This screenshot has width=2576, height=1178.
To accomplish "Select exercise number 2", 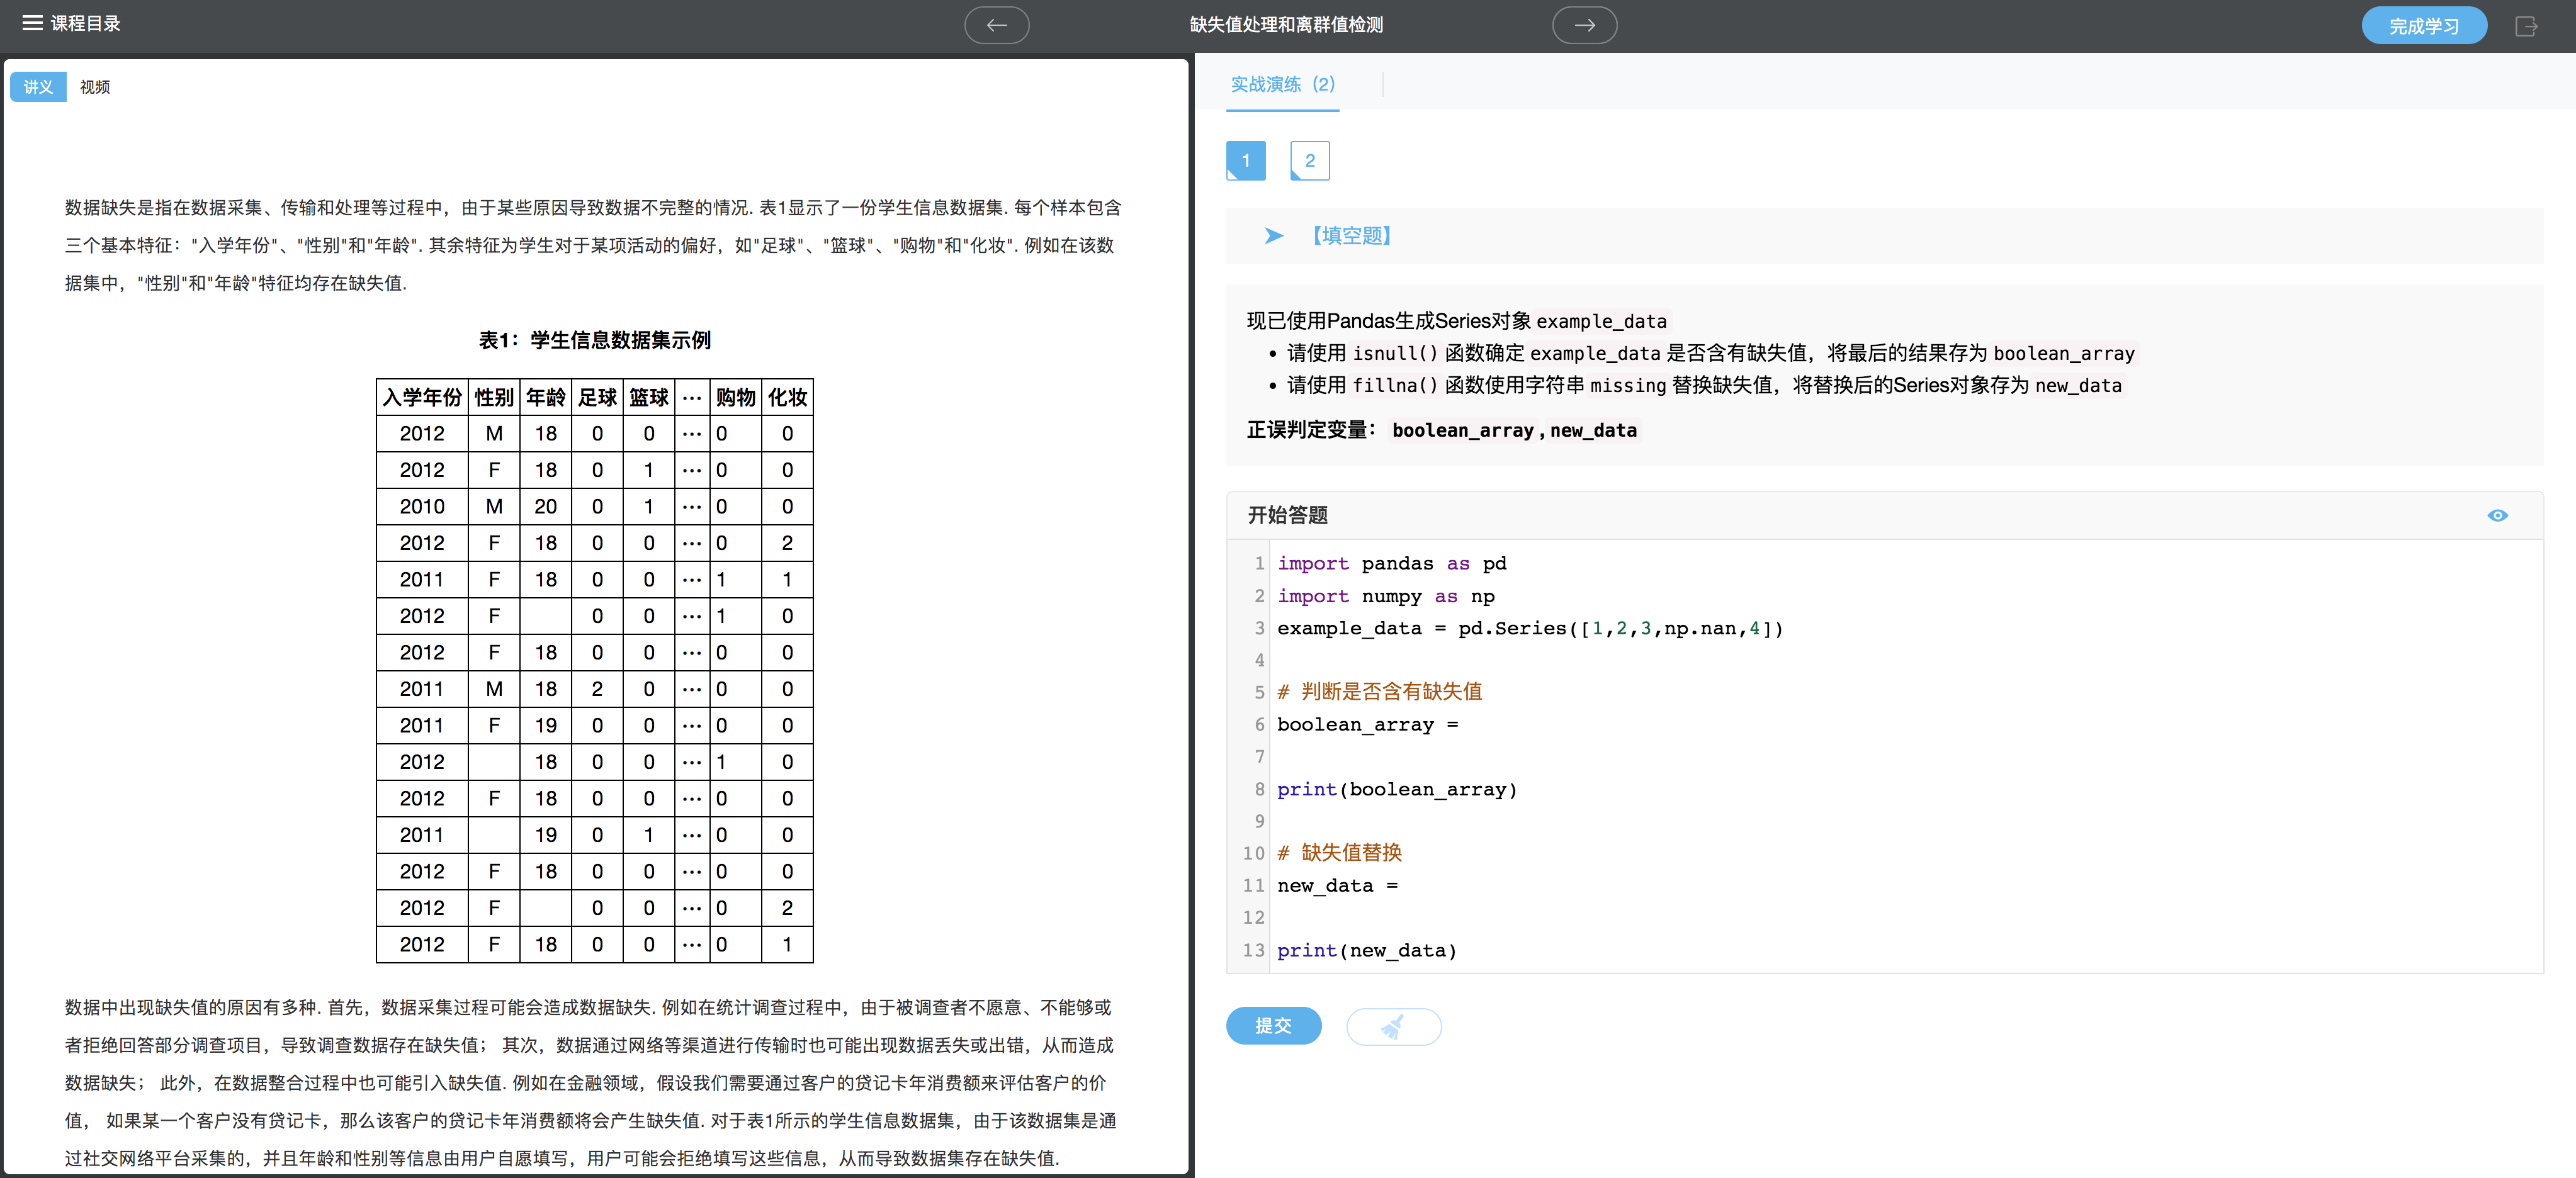I will click(1309, 161).
